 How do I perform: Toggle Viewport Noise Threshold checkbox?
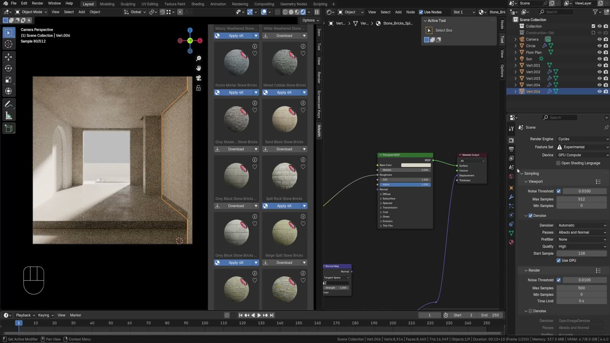tap(559, 191)
